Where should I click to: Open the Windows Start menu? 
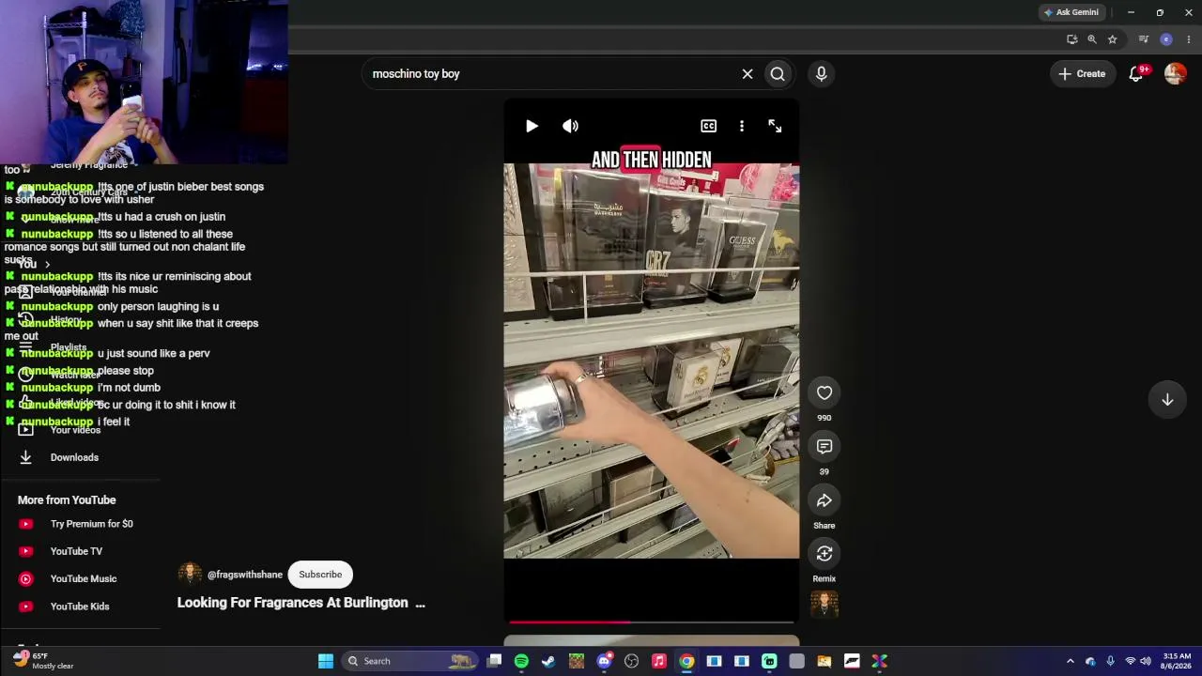pos(326,661)
